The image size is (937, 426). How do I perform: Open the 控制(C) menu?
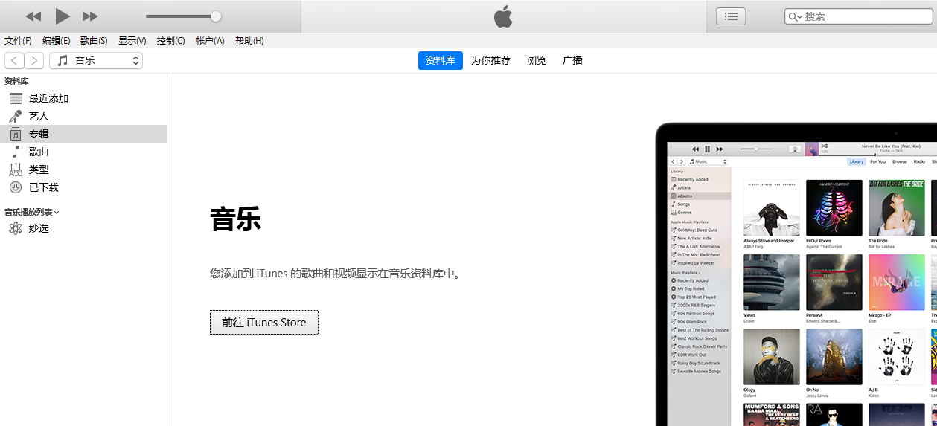(170, 41)
